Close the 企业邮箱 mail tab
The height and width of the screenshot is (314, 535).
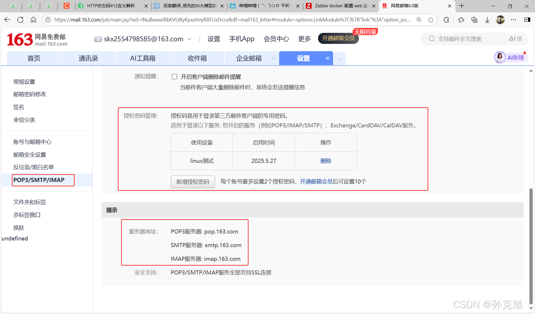(273, 58)
